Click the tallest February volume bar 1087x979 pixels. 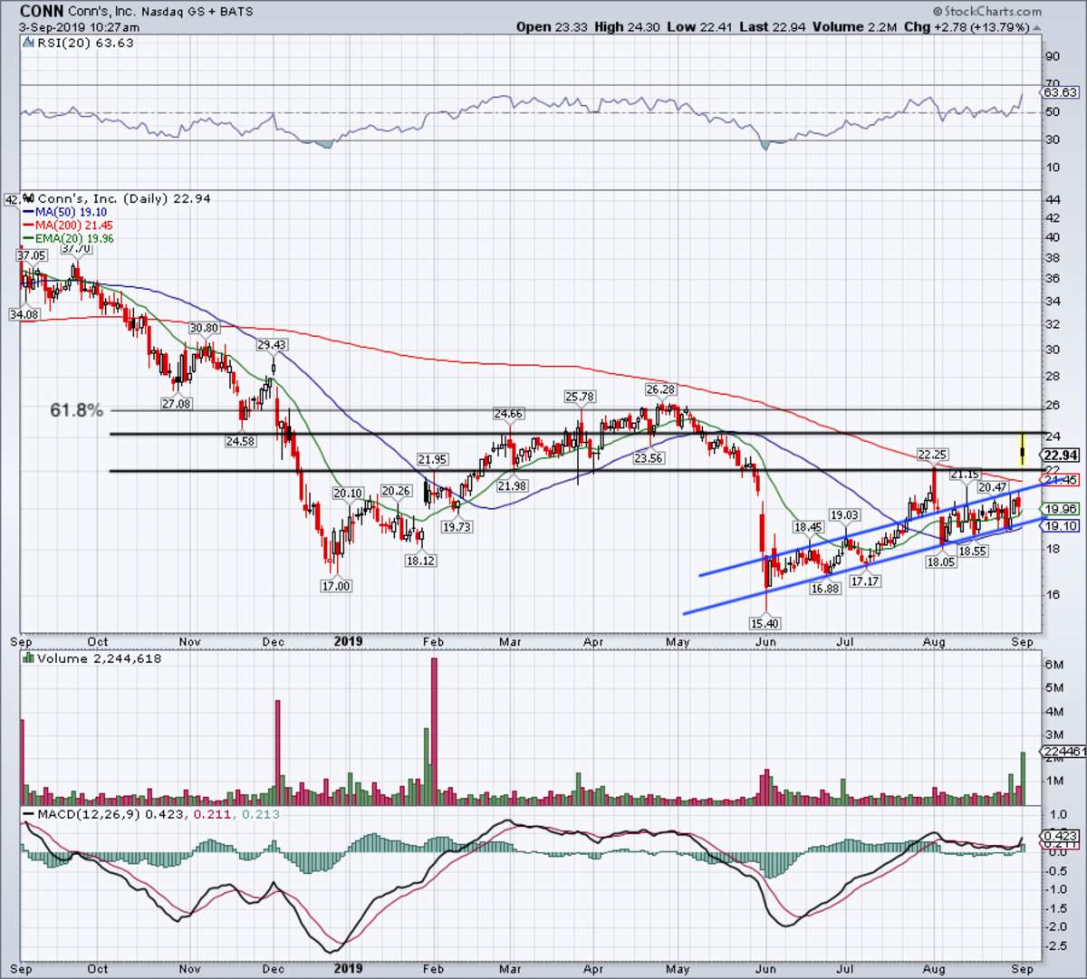point(434,732)
